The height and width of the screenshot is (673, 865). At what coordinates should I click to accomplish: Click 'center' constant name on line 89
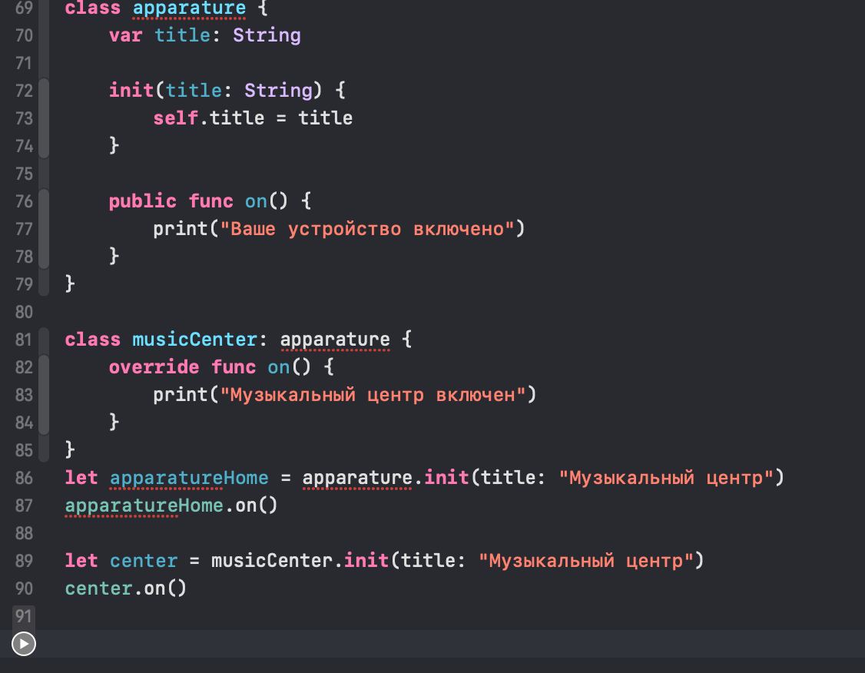click(x=144, y=561)
